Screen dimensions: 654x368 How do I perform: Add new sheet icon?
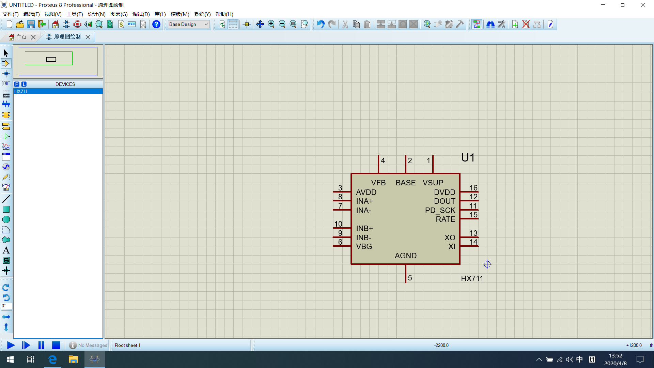coord(515,24)
